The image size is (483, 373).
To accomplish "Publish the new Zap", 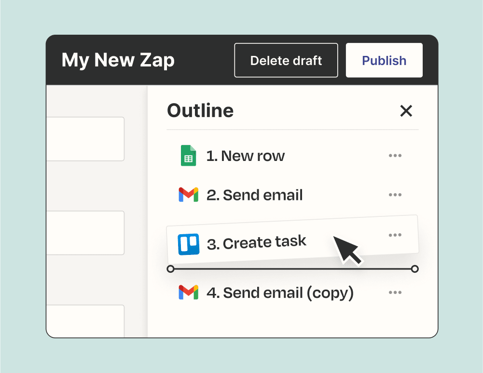I will [384, 60].
